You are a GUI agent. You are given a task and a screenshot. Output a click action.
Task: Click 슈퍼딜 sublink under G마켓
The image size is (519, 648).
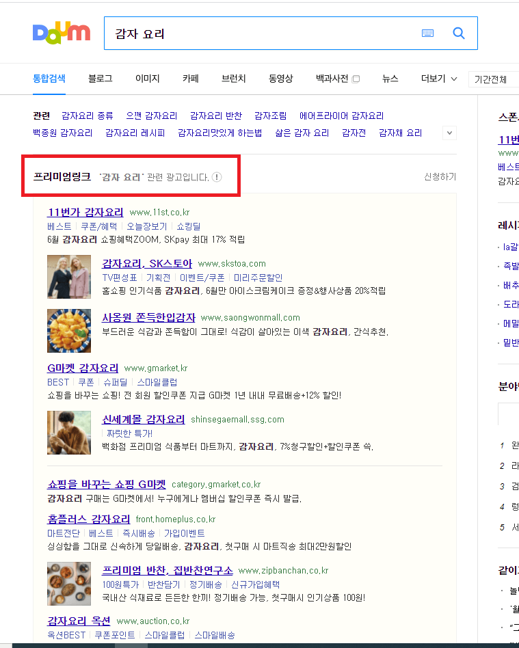(116, 382)
